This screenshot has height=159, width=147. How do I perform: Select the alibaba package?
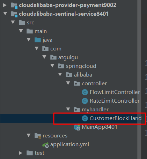pos(83,75)
